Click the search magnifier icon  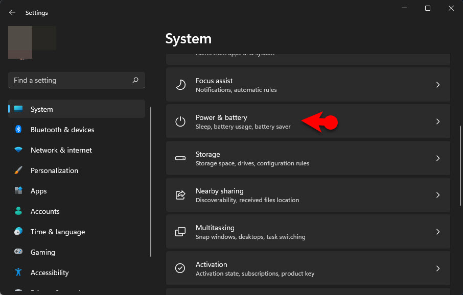pos(135,80)
